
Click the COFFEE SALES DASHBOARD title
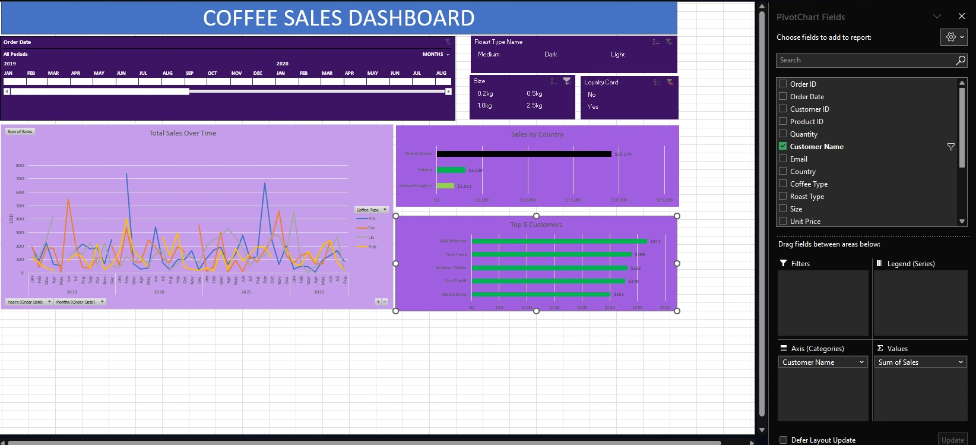pyautogui.click(x=339, y=18)
